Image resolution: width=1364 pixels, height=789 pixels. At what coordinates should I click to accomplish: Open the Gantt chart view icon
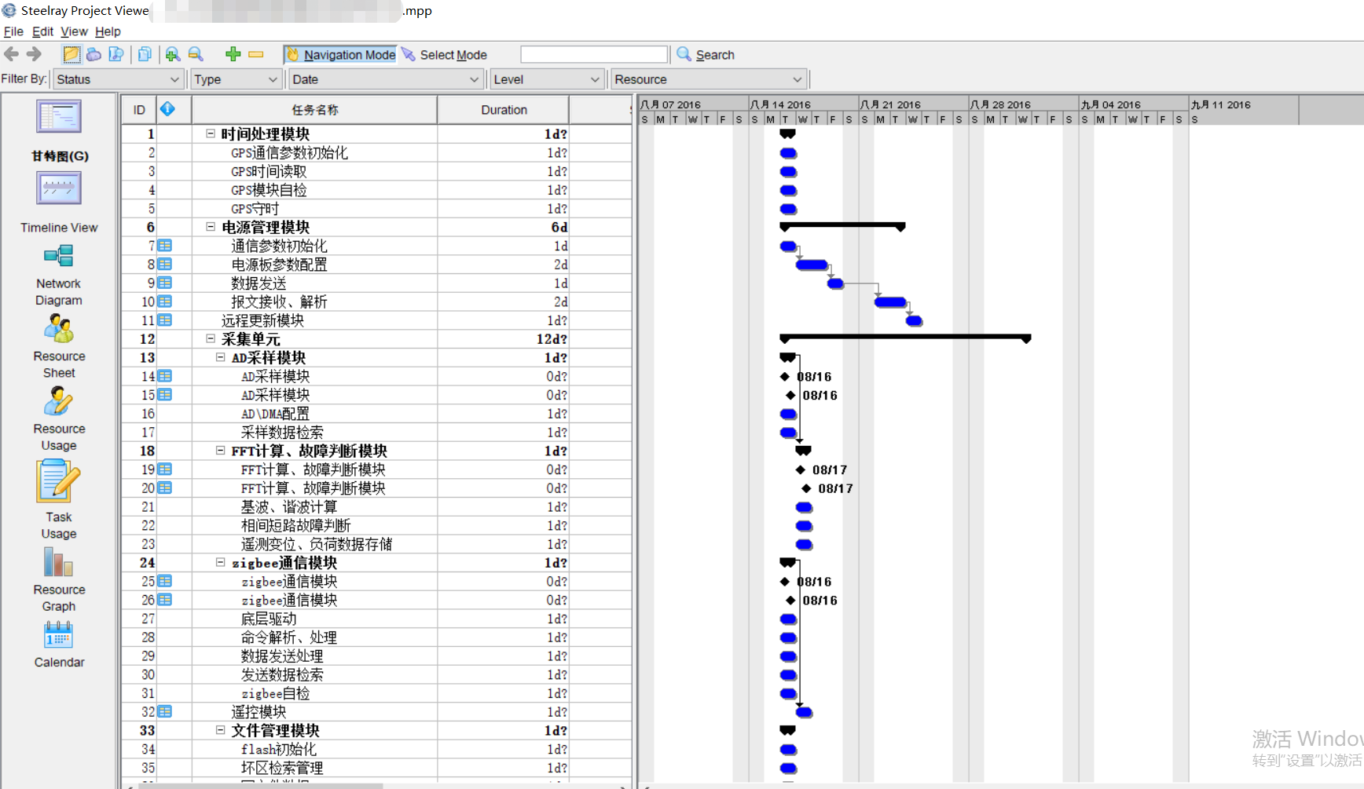59,117
